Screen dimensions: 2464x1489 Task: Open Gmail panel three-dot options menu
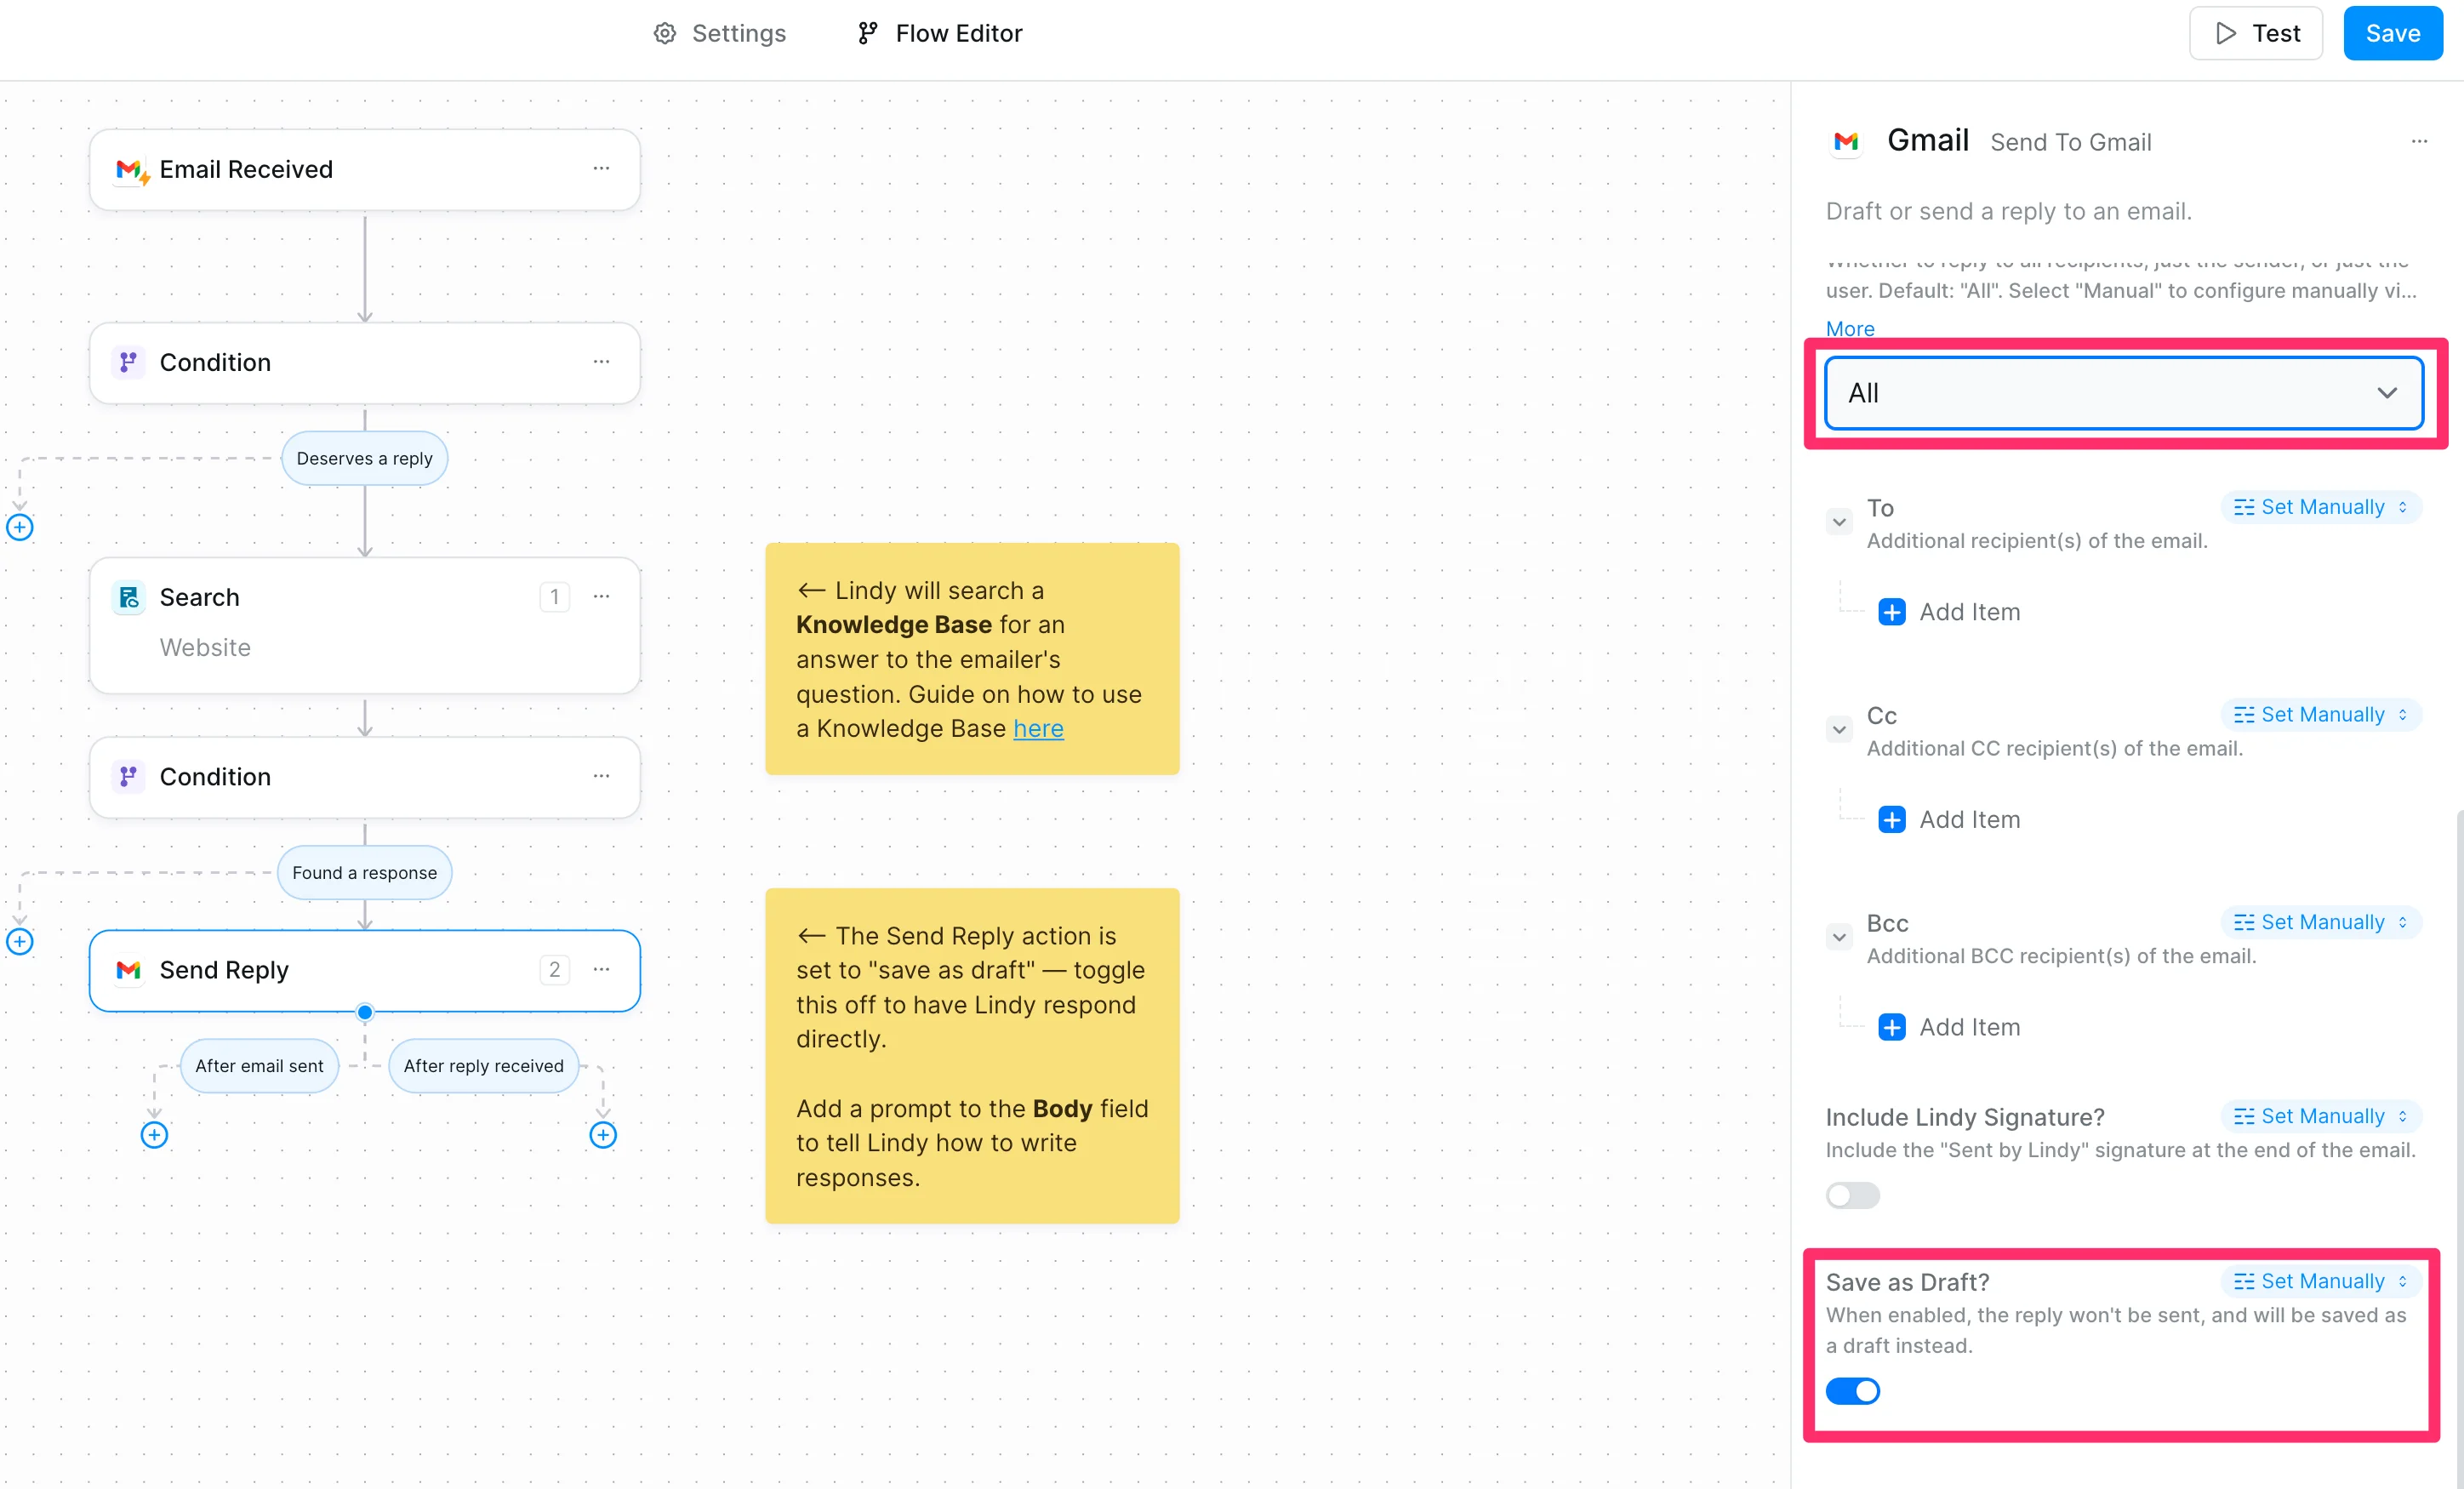tap(2419, 142)
